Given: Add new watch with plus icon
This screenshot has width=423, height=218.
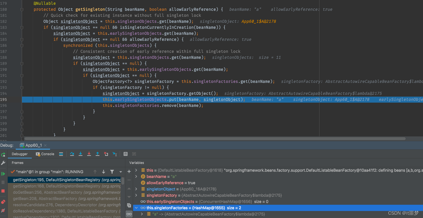Looking at the screenshot, I should (129, 171).
